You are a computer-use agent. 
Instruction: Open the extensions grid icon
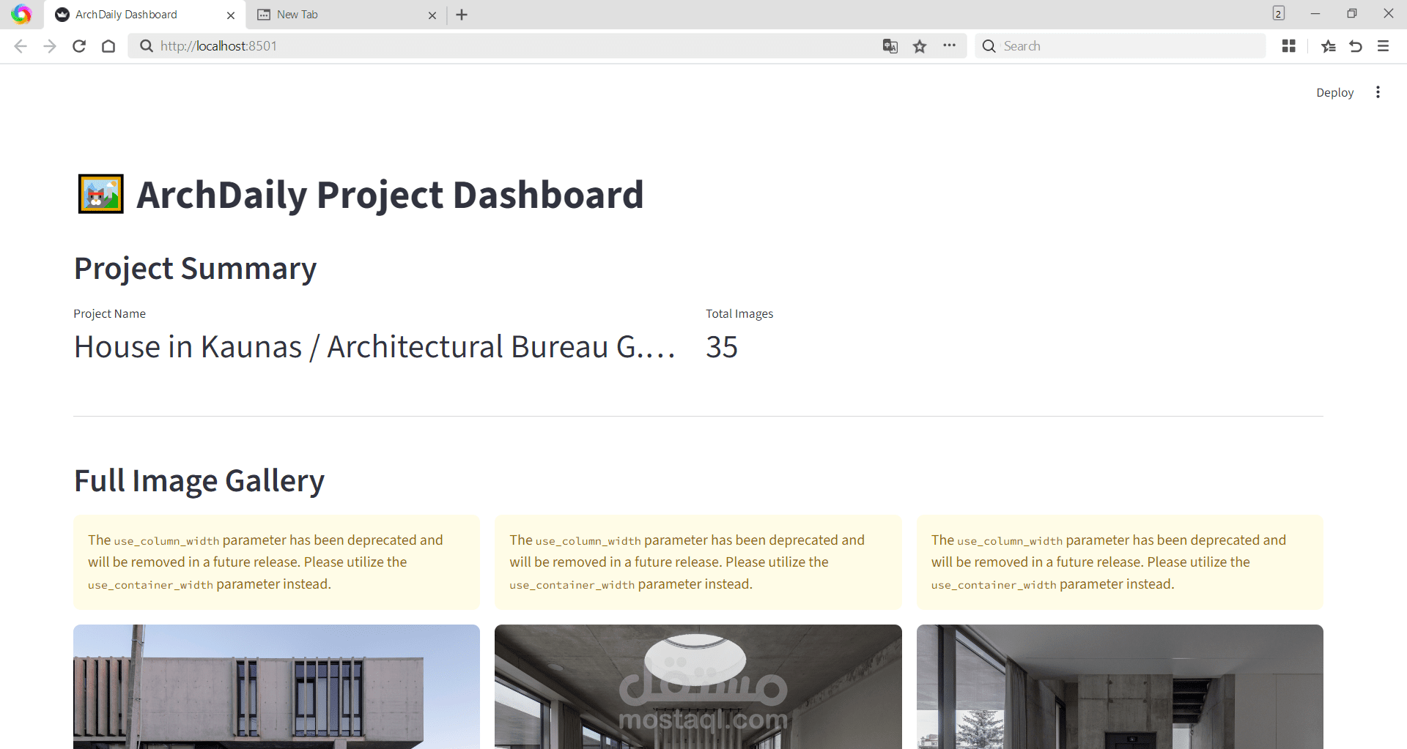click(x=1289, y=46)
